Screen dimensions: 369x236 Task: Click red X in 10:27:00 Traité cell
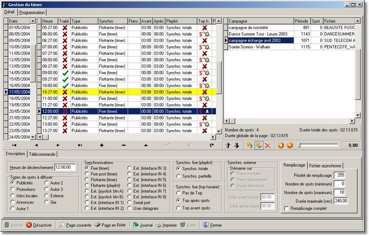[x=65, y=92]
